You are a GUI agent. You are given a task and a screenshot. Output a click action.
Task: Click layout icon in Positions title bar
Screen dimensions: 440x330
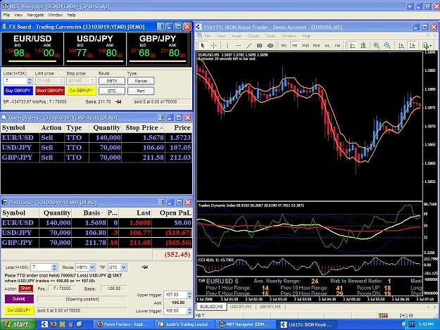coord(162,202)
